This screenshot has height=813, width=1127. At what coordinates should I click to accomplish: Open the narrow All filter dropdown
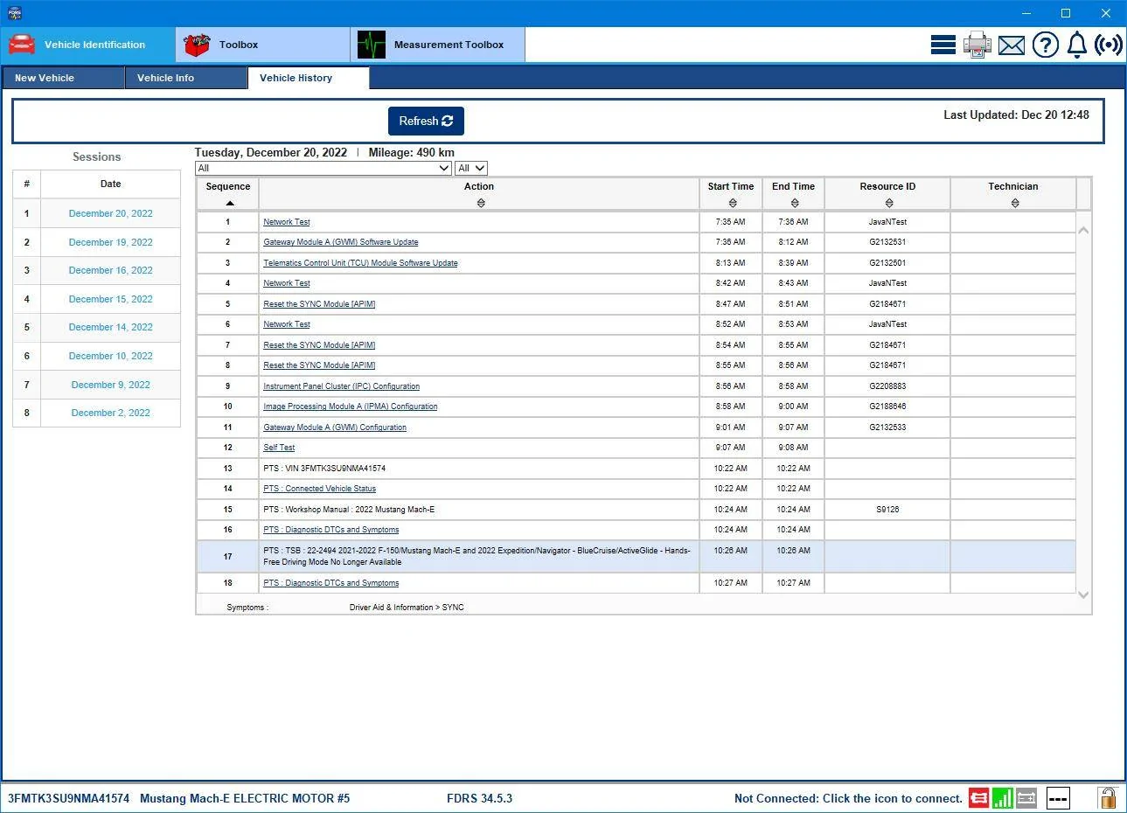click(x=471, y=168)
